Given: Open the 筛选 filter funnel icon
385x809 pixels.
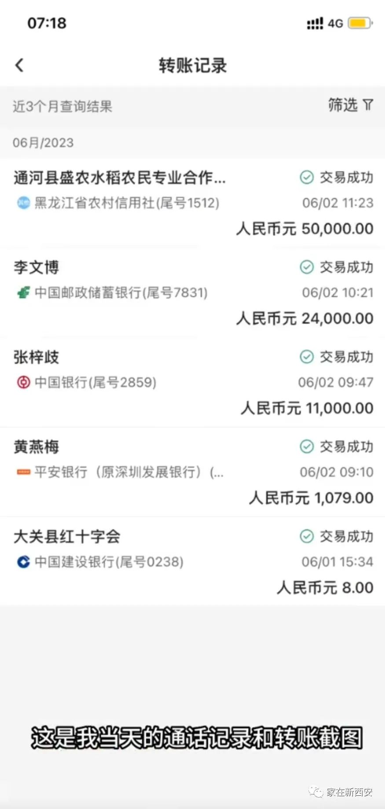Looking at the screenshot, I should (367, 105).
